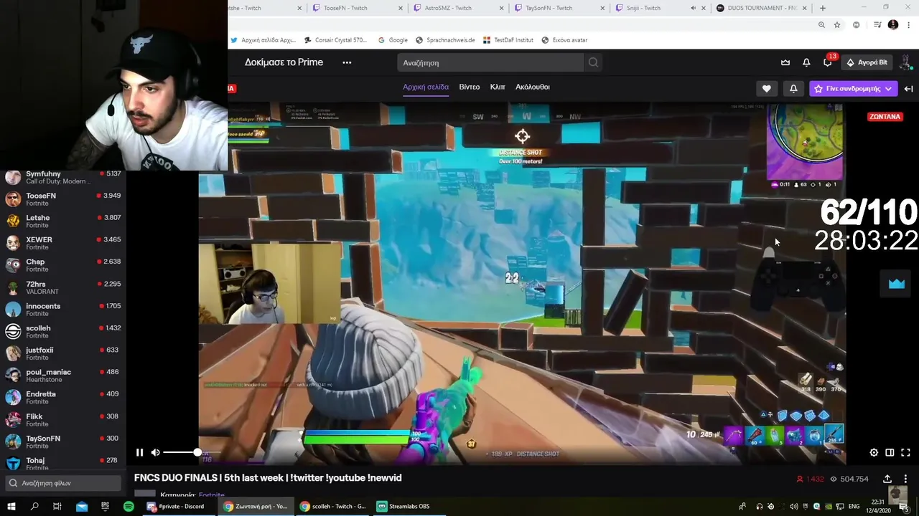The image size is (919, 516).
Task: Select the Ακόλουθοι channel tab
Action: pos(533,87)
